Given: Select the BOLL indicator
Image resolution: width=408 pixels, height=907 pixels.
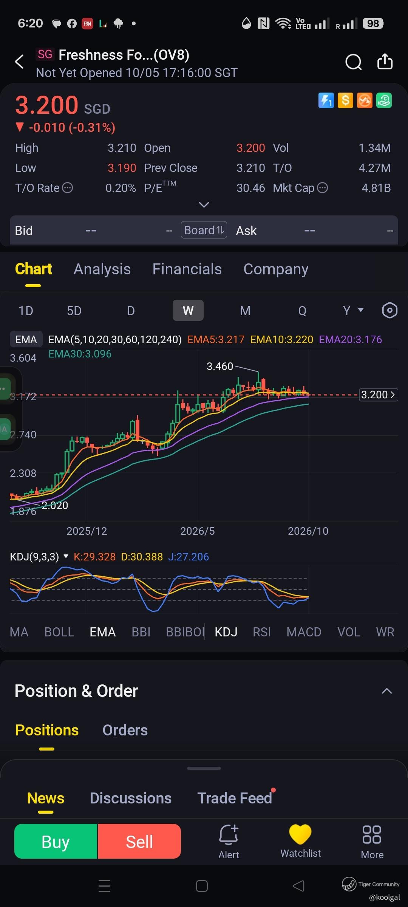Looking at the screenshot, I should click(59, 632).
